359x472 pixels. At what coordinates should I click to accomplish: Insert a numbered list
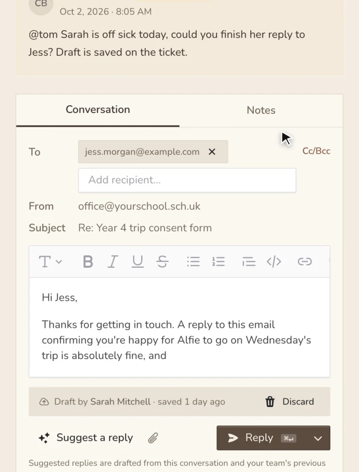(x=218, y=261)
